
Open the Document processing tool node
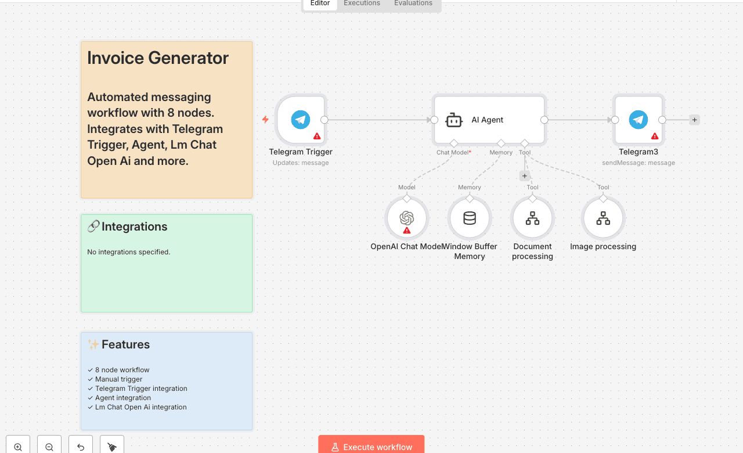pos(532,218)
